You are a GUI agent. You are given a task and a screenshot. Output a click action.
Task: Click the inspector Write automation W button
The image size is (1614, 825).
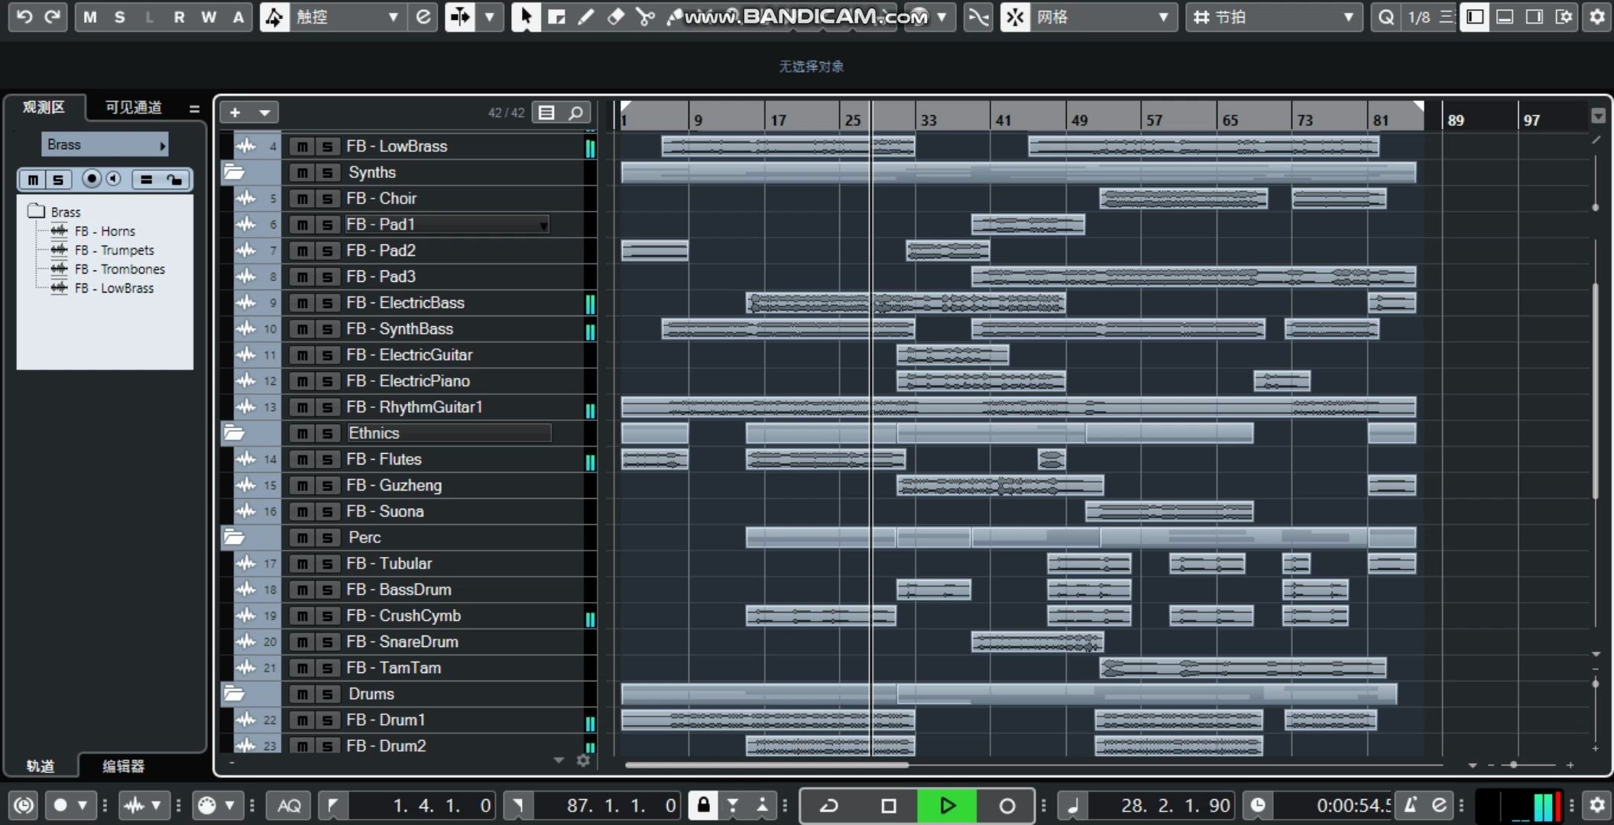click(209, 17)
